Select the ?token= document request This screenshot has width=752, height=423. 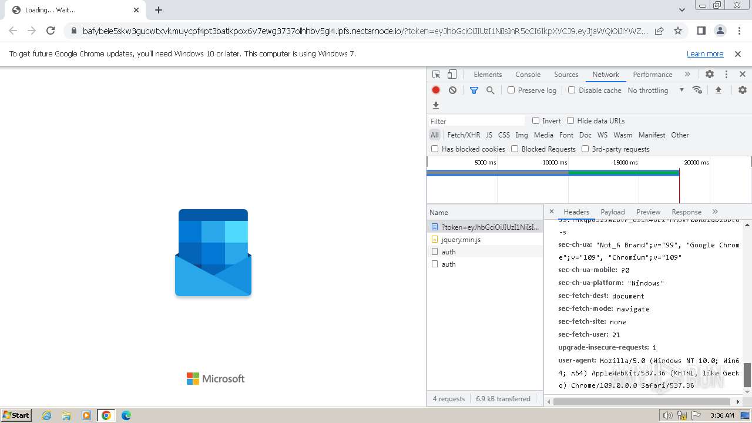[x=485, y=227]
